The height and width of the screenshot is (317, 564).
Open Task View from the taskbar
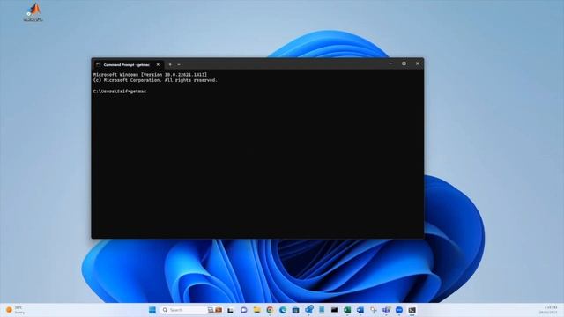(x=230, y=310)
